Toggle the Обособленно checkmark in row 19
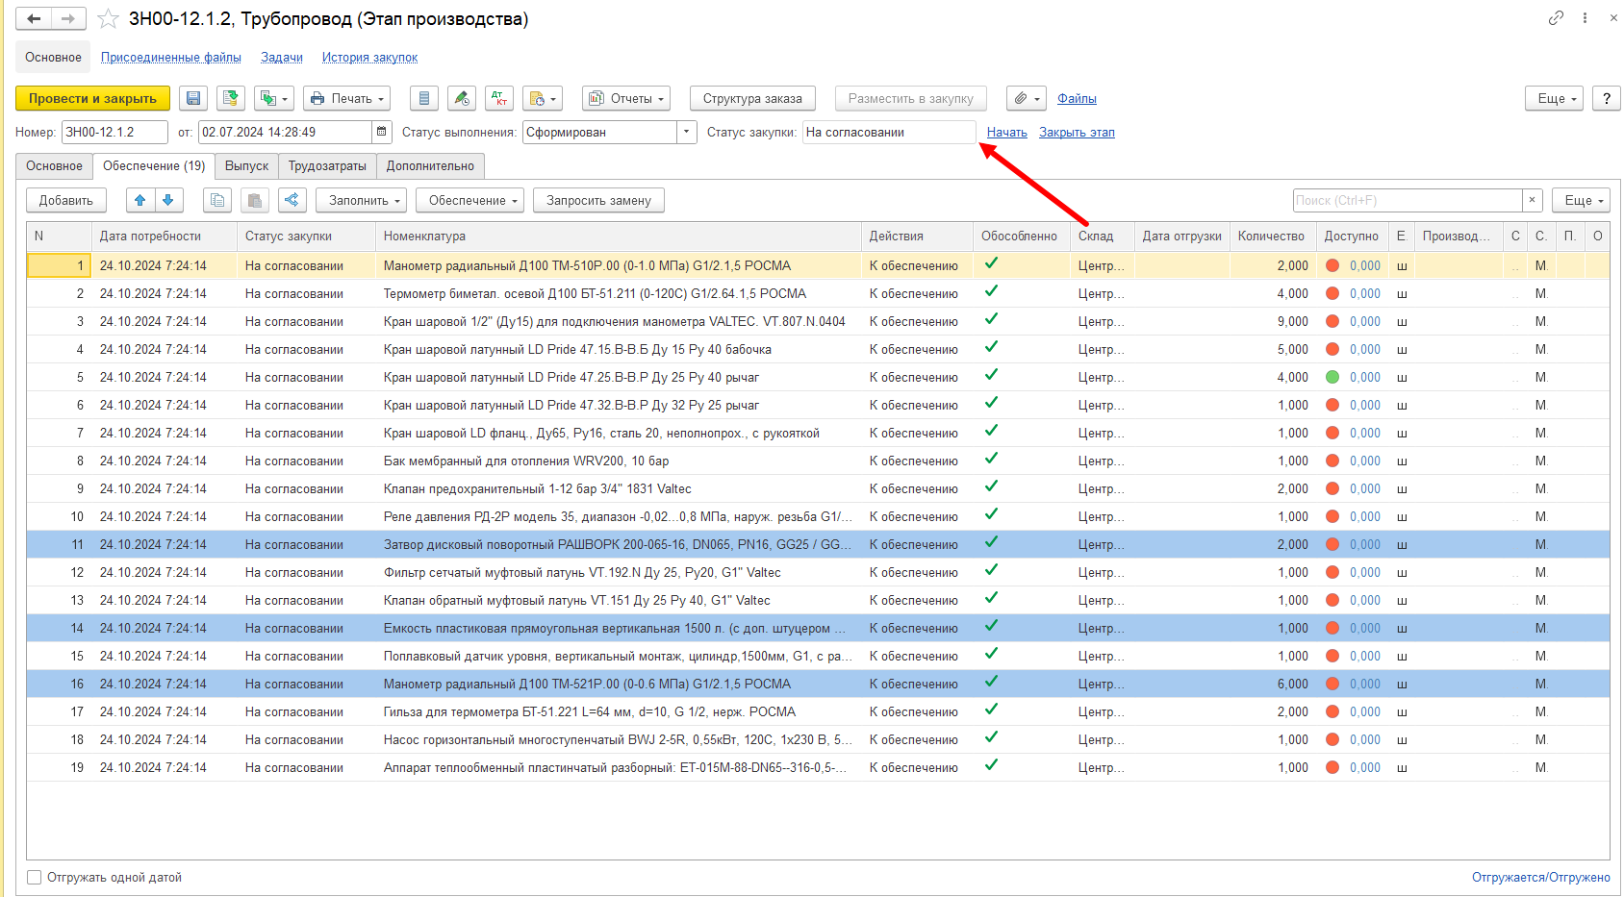The width and height of the screenshot is (1624, 897). click(x=991, y=765)
